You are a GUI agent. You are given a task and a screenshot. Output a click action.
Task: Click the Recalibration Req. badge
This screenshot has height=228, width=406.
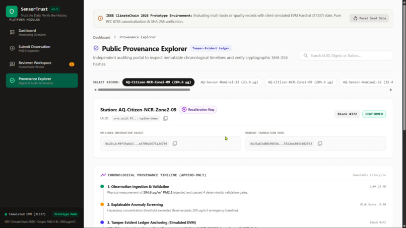click(198, 110)
